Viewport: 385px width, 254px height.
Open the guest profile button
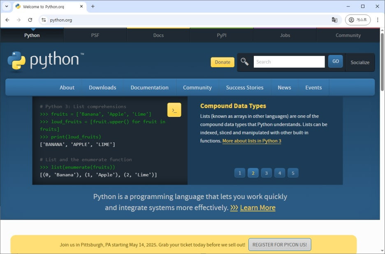pyautogui.click(x=358, y=20)
